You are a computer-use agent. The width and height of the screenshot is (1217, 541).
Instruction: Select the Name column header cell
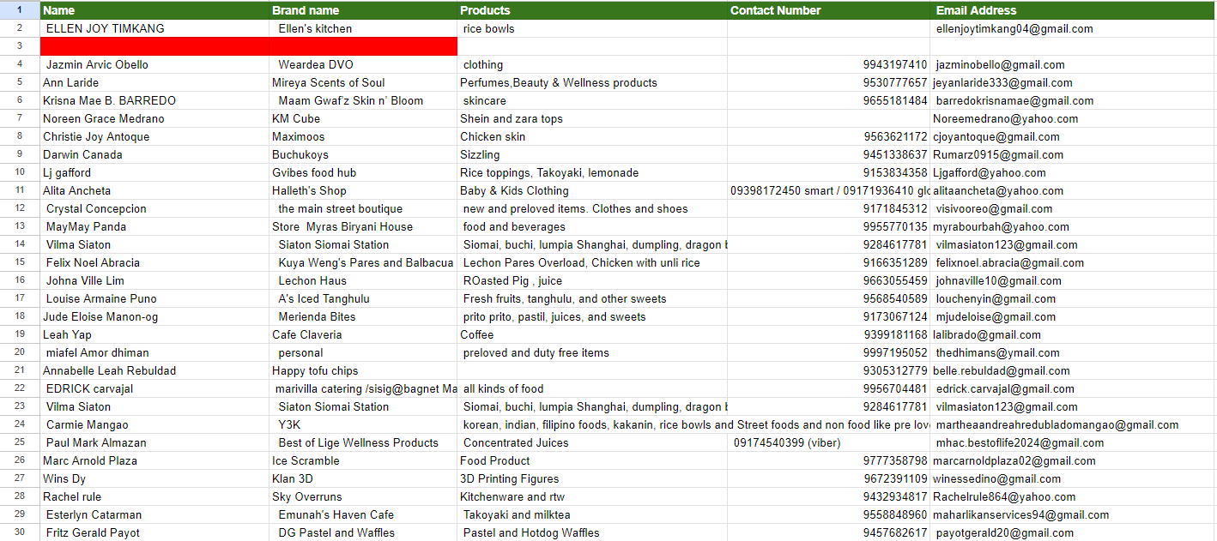[154, 10]
